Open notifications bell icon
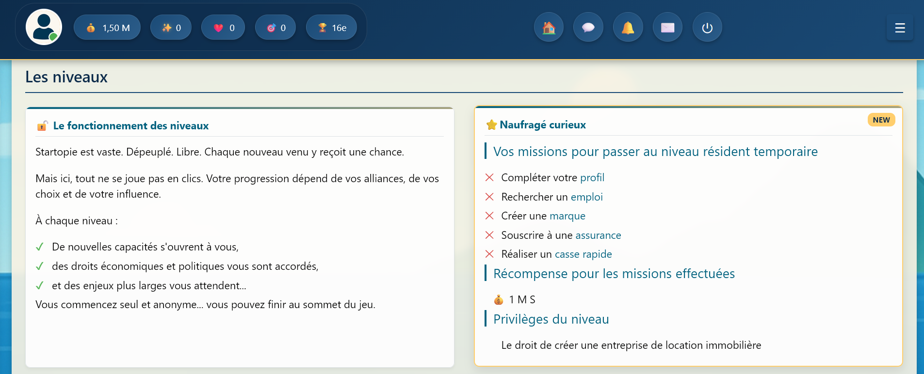Screen dimensions: 924x374 pos(628,28)
